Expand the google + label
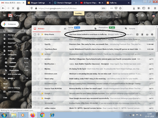 click(2, 78)
